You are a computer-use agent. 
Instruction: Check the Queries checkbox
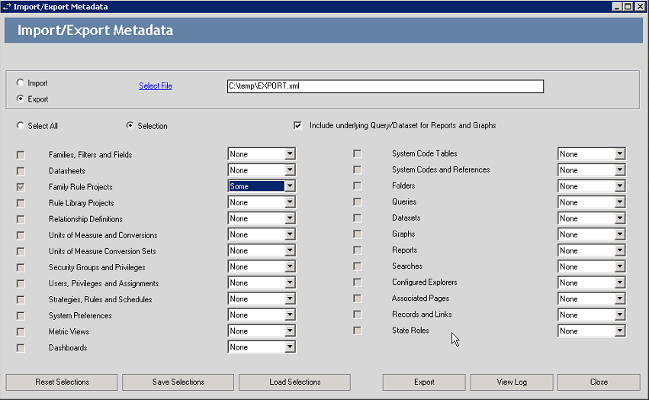pyautogui.click(x=358, y=202)
